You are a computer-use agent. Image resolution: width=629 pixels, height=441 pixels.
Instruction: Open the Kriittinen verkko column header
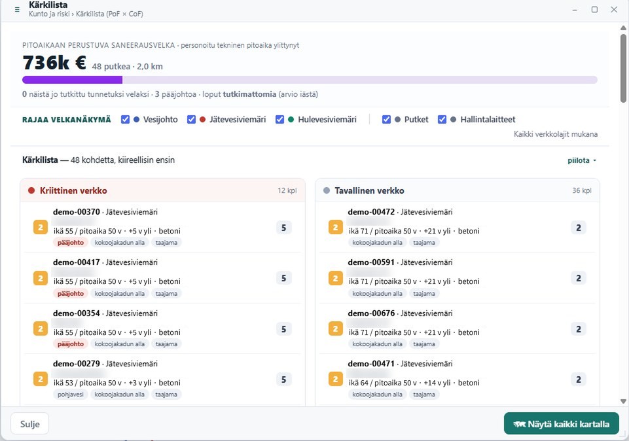coord(162,190)
